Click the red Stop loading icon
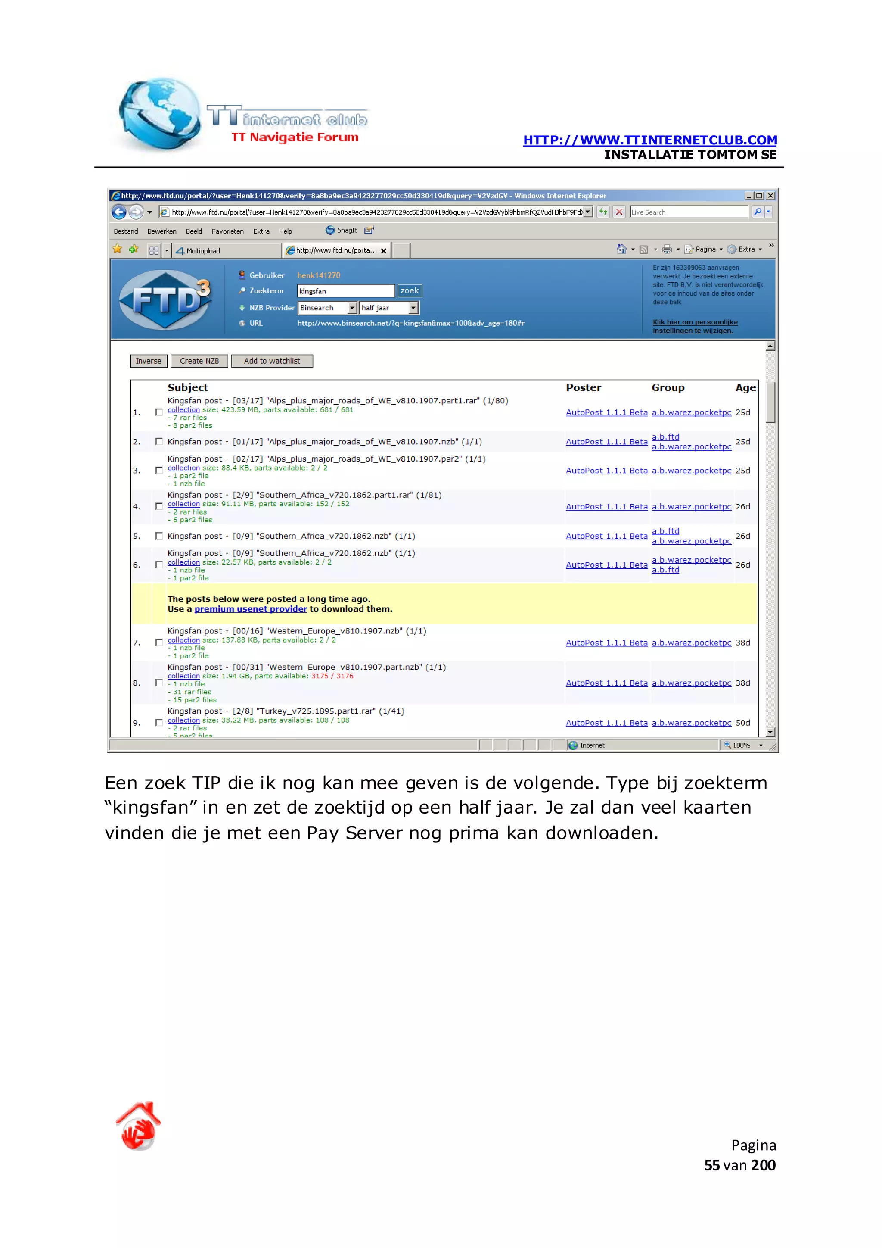This screenshot has height=1248, width=882. click(x=618, y=212)
